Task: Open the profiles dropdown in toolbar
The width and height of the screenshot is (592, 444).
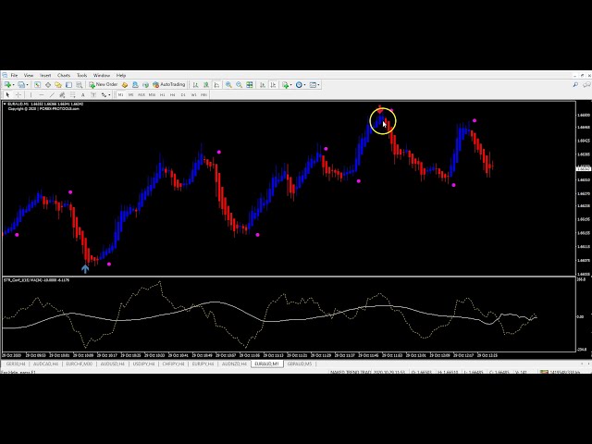Action: point(27,84)
